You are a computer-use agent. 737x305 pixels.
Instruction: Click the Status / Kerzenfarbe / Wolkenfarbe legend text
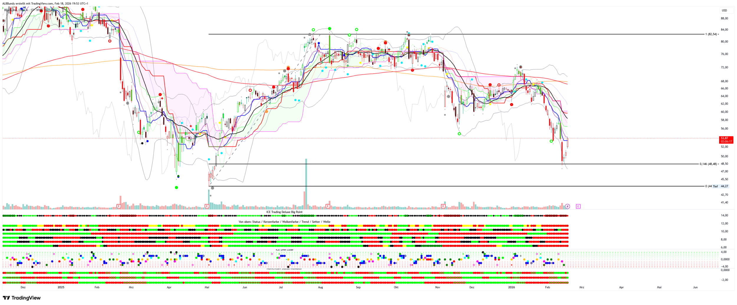click(x=284, y=222)
